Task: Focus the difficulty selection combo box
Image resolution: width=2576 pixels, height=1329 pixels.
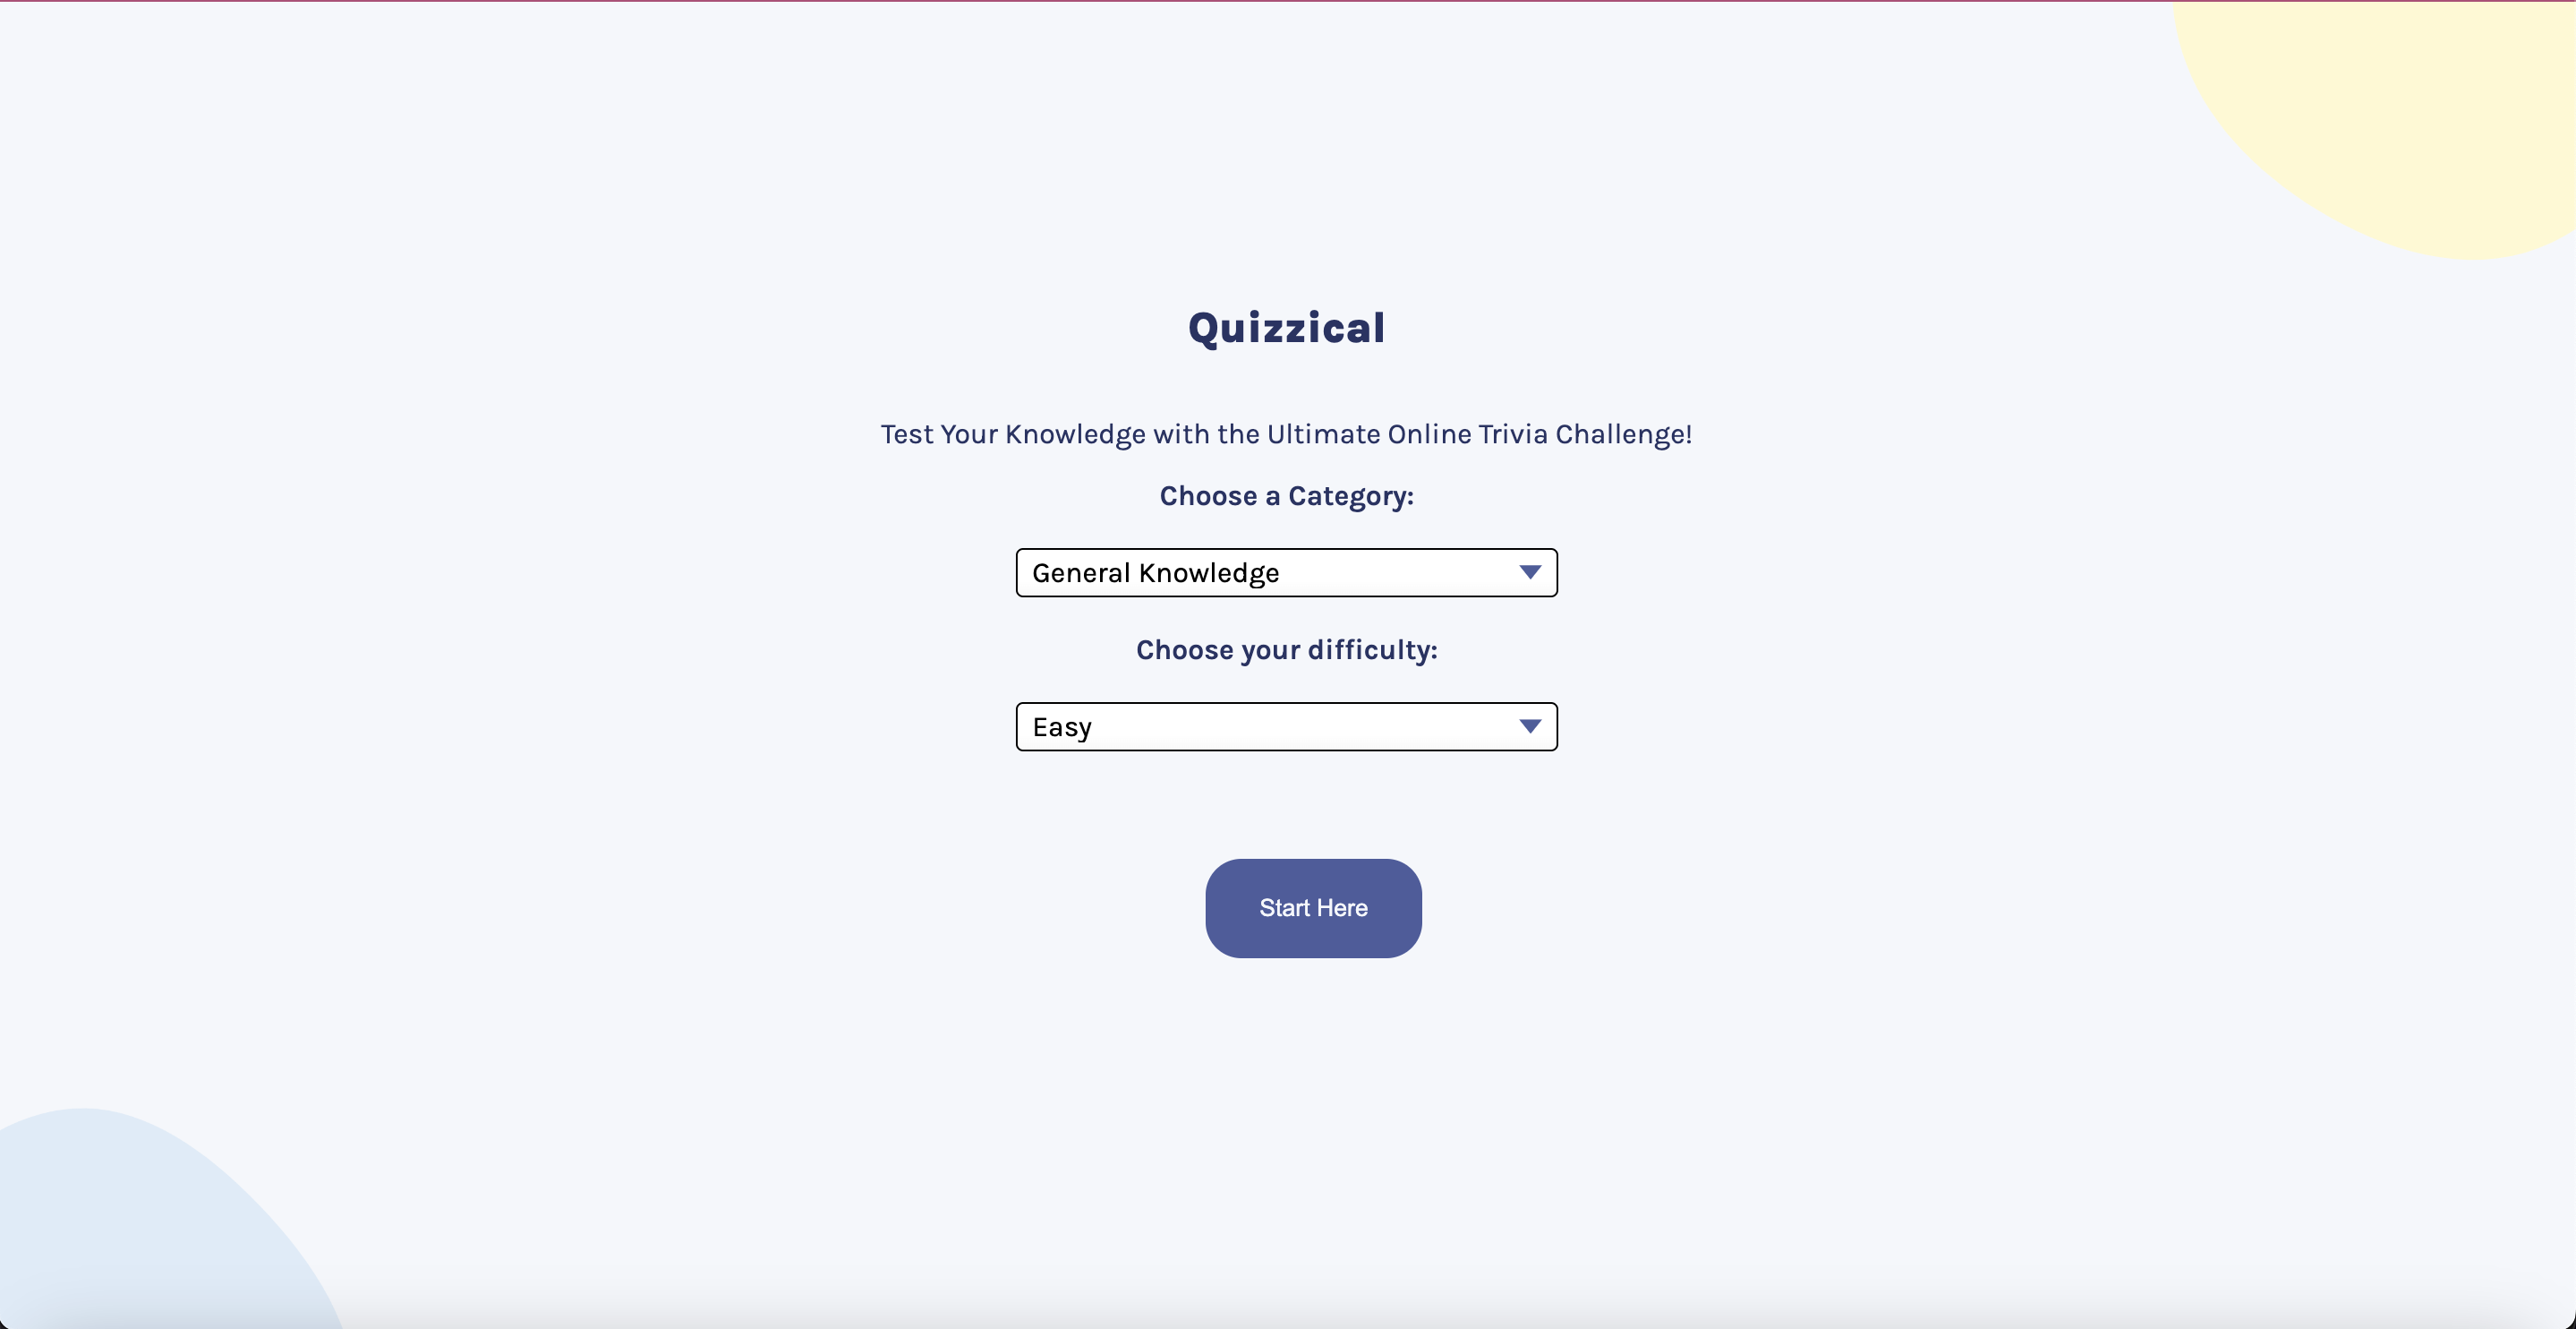Action: [x=1286, y=726]
